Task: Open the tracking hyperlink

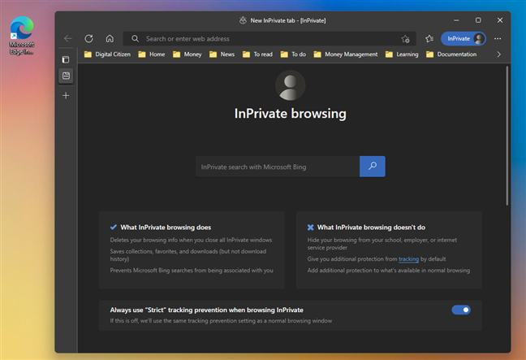Action: click(408, 259)
